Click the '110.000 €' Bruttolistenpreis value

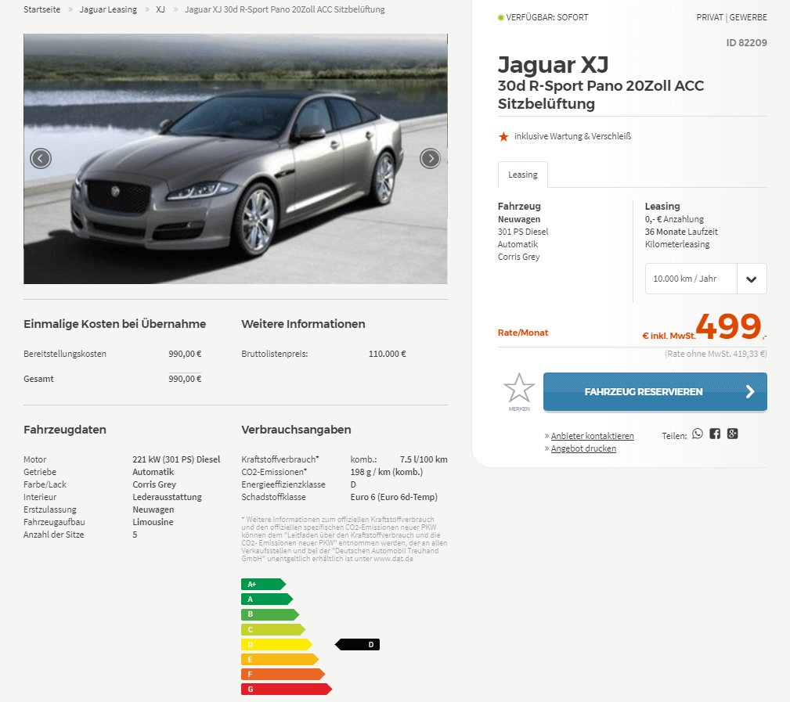pos(388,354)
